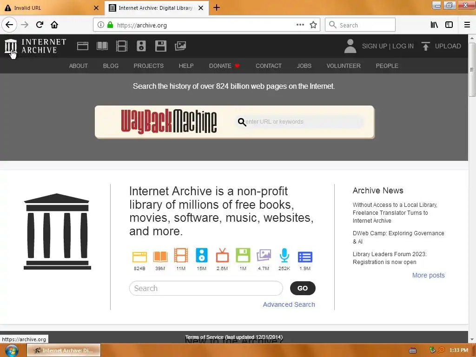Click the Wayback Machine logo

[169, 121]
